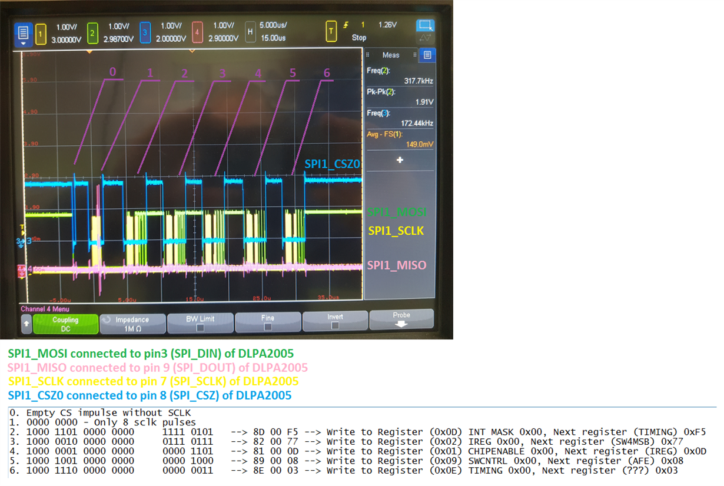Click the 82 00 77 decode line
The width and height of the screenshot is (724, 486).
tap(346, 441)
